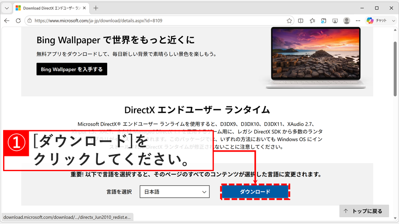Open Settings and more ellipsis menu
This screenshot has height=224, width=399.
click(358, 21)
